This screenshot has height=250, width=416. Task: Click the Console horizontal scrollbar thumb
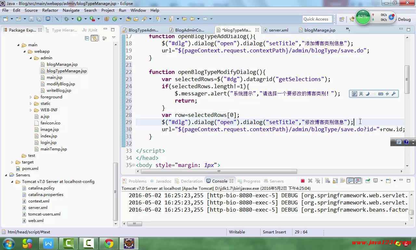pyautogui.click(x=135, y=224)
